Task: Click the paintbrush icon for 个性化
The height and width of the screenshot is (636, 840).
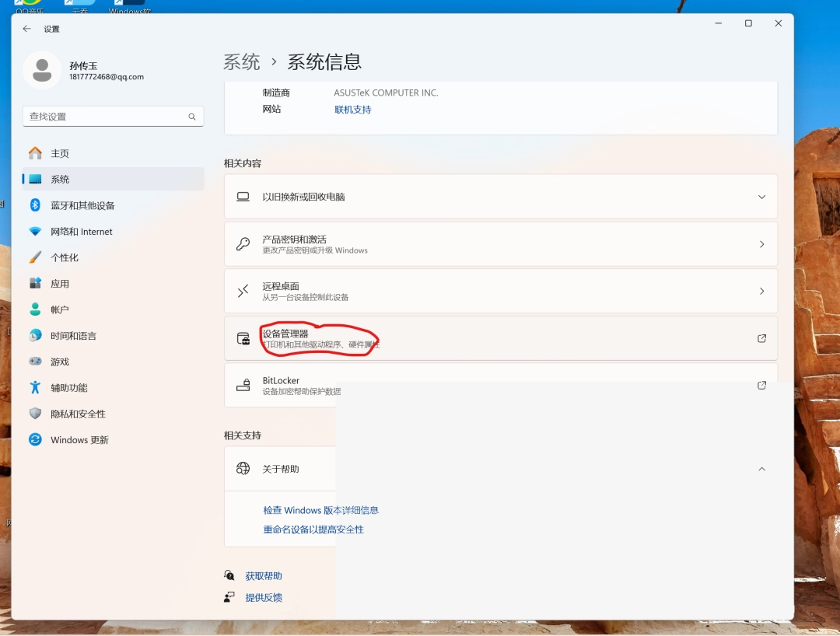Action: click(35, 257)
